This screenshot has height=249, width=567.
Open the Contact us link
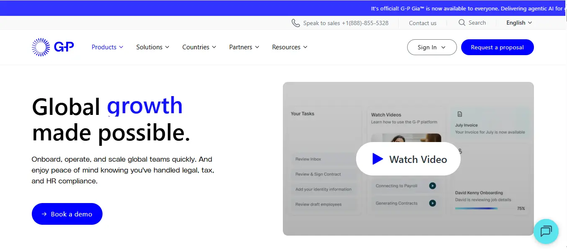click(423, 23)
